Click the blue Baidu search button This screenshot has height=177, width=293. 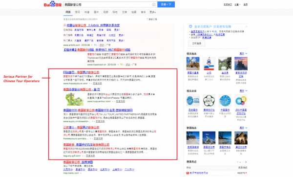click(166, 4)
